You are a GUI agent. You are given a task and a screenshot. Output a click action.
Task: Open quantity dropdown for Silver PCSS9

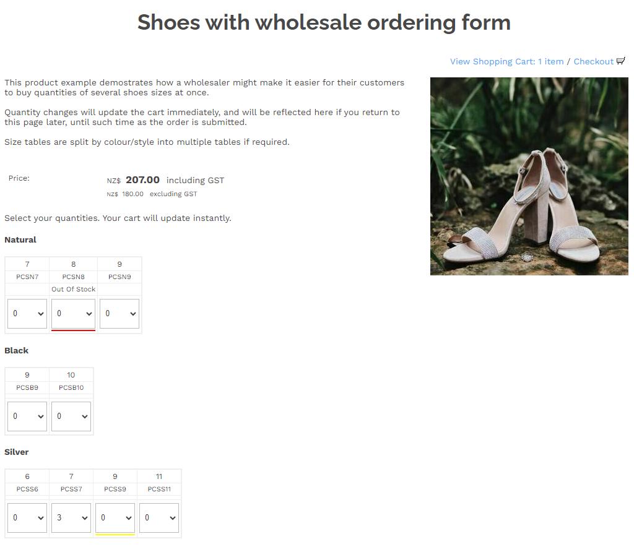[115, 518]
